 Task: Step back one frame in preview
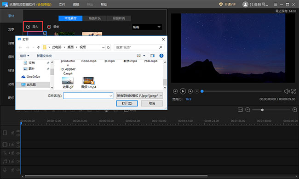tap(175, 91)
